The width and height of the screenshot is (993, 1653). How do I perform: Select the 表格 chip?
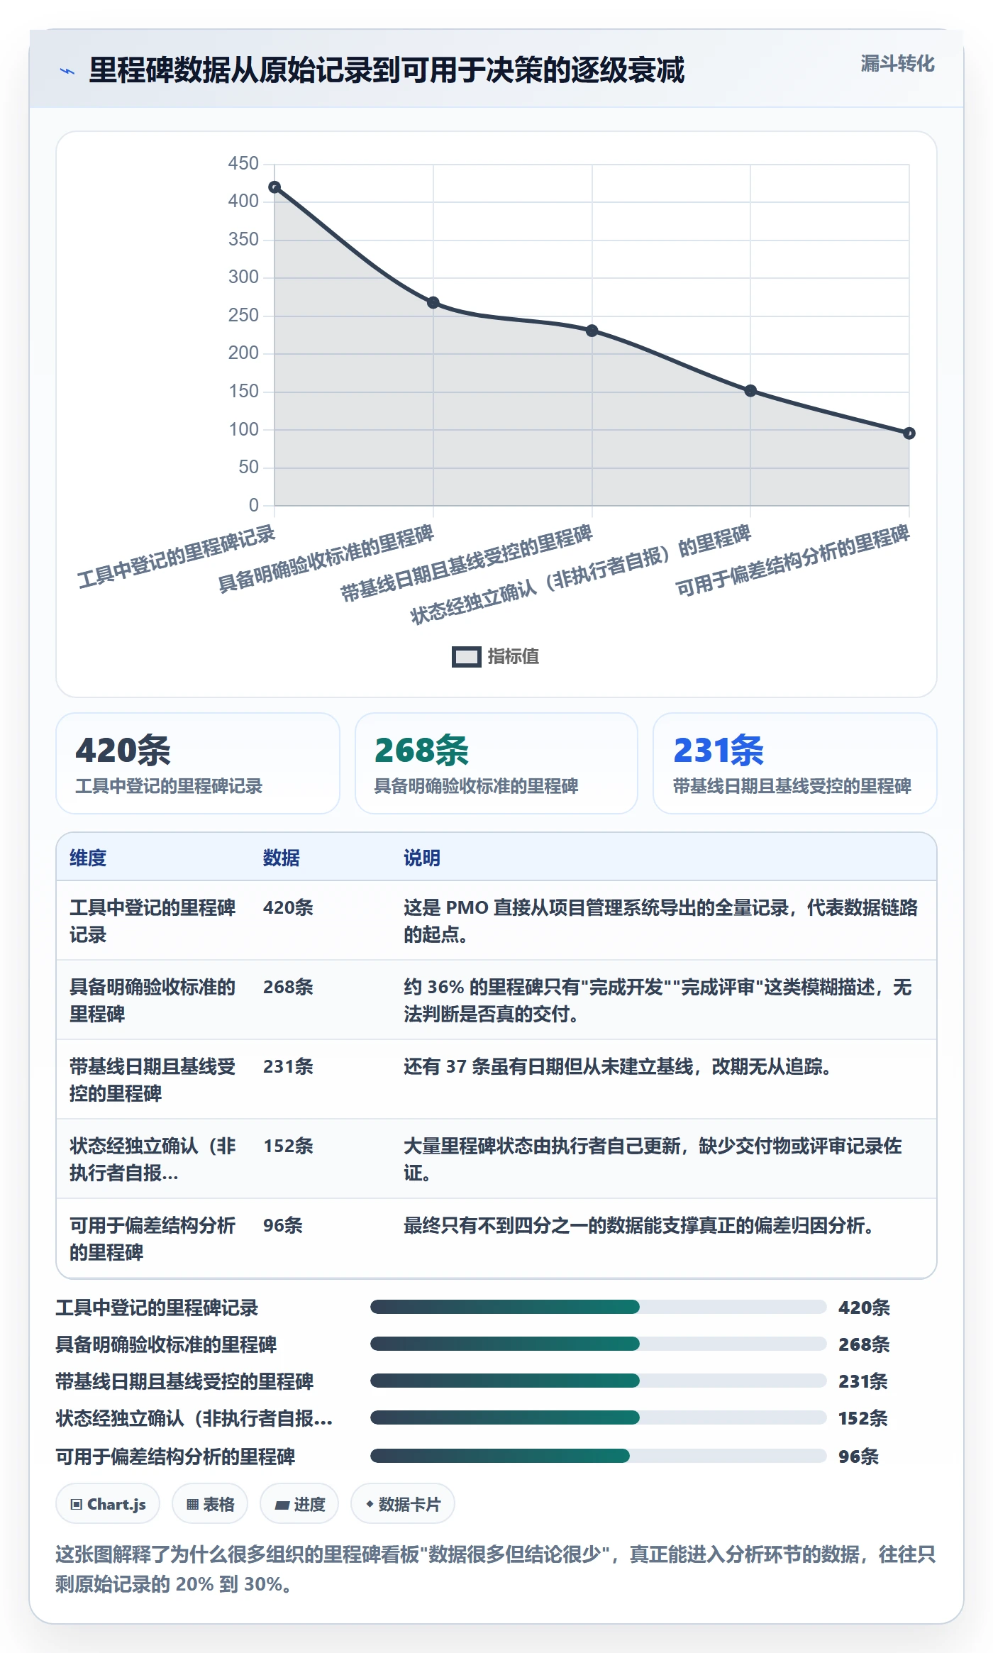[210, 1504]
